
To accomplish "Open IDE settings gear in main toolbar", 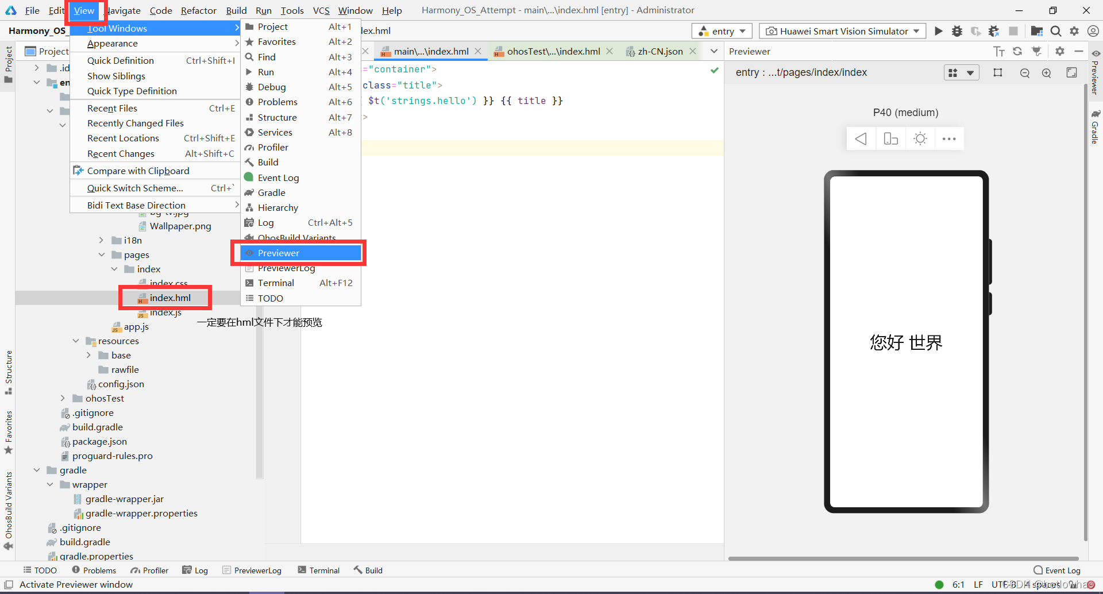I will pos(1074,31).
